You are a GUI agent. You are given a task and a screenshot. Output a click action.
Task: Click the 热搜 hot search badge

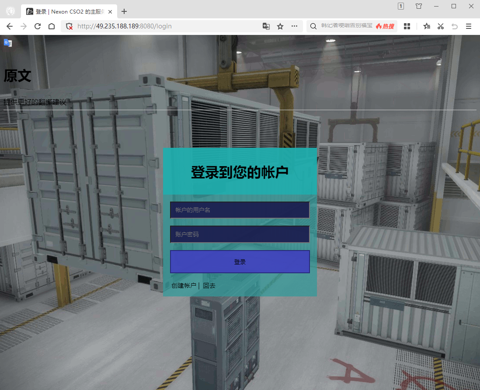point(385,26)
